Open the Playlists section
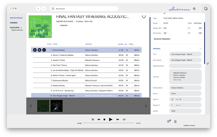 pyautogui.click(x=14, y=28)
